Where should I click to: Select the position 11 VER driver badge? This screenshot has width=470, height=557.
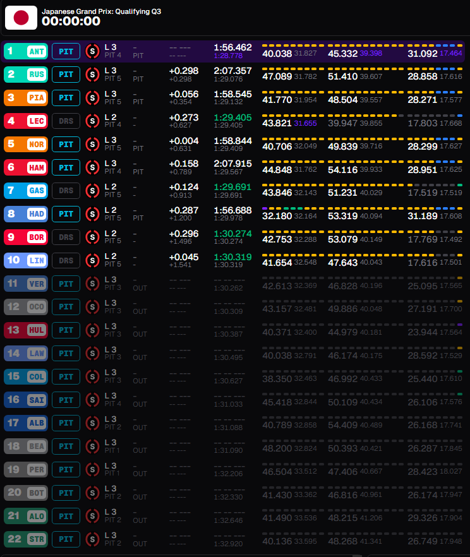(x=26, y=284)
